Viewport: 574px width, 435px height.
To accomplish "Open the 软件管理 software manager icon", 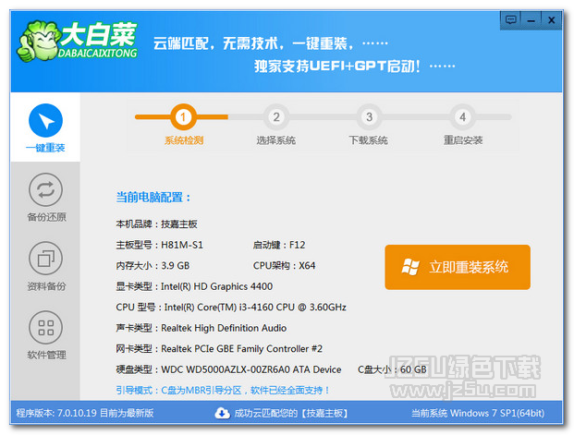I will (46, 328).
